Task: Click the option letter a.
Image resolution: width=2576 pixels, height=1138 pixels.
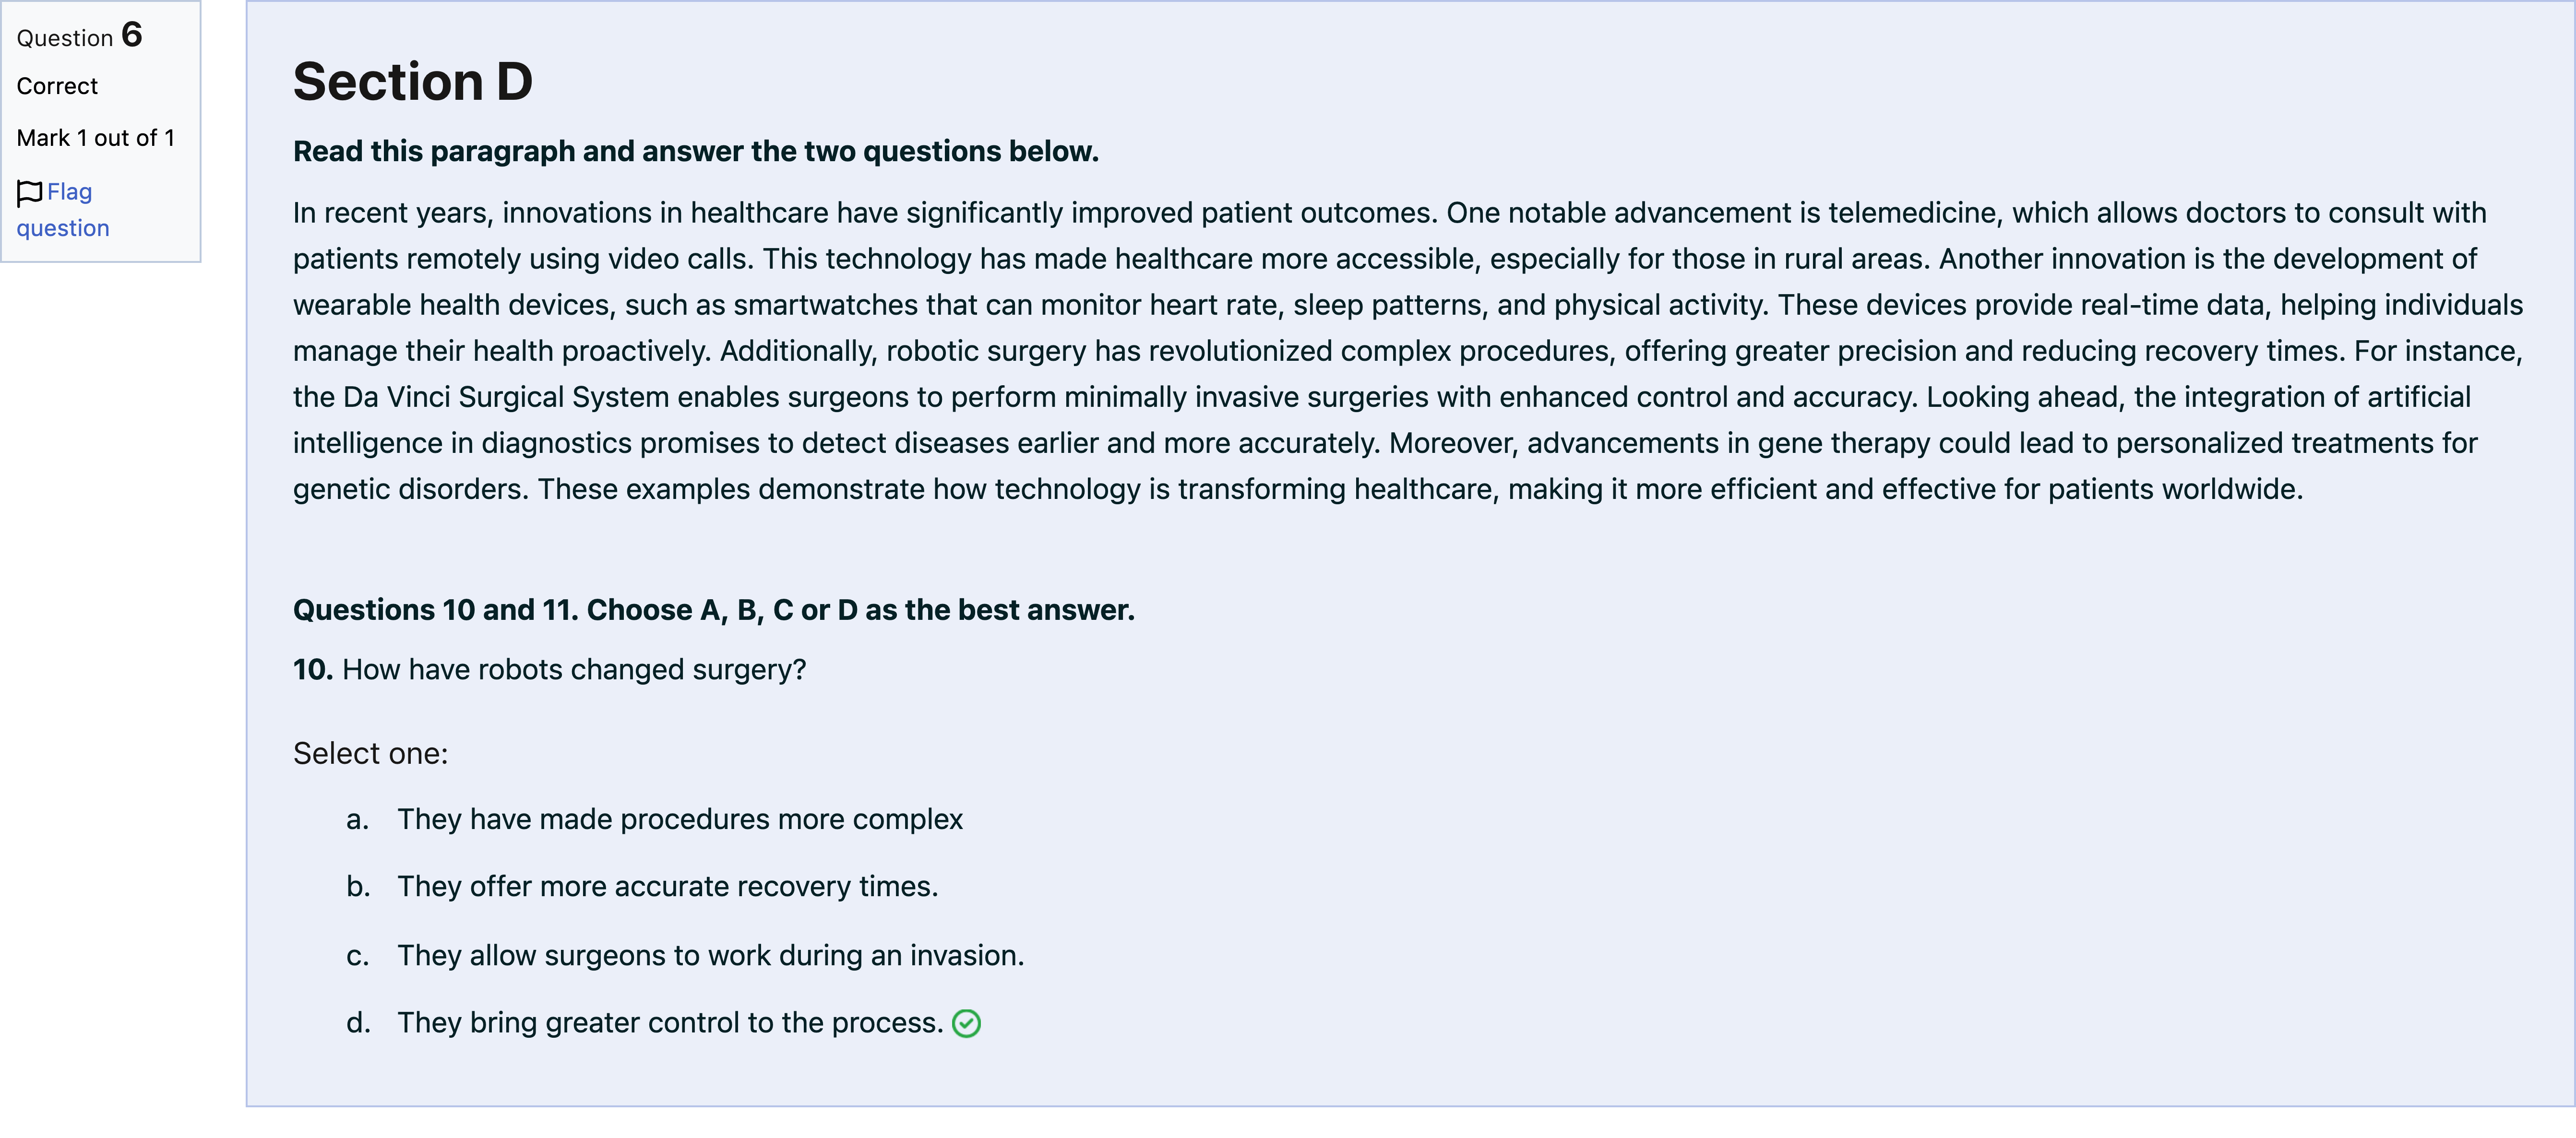Action: 358,820
